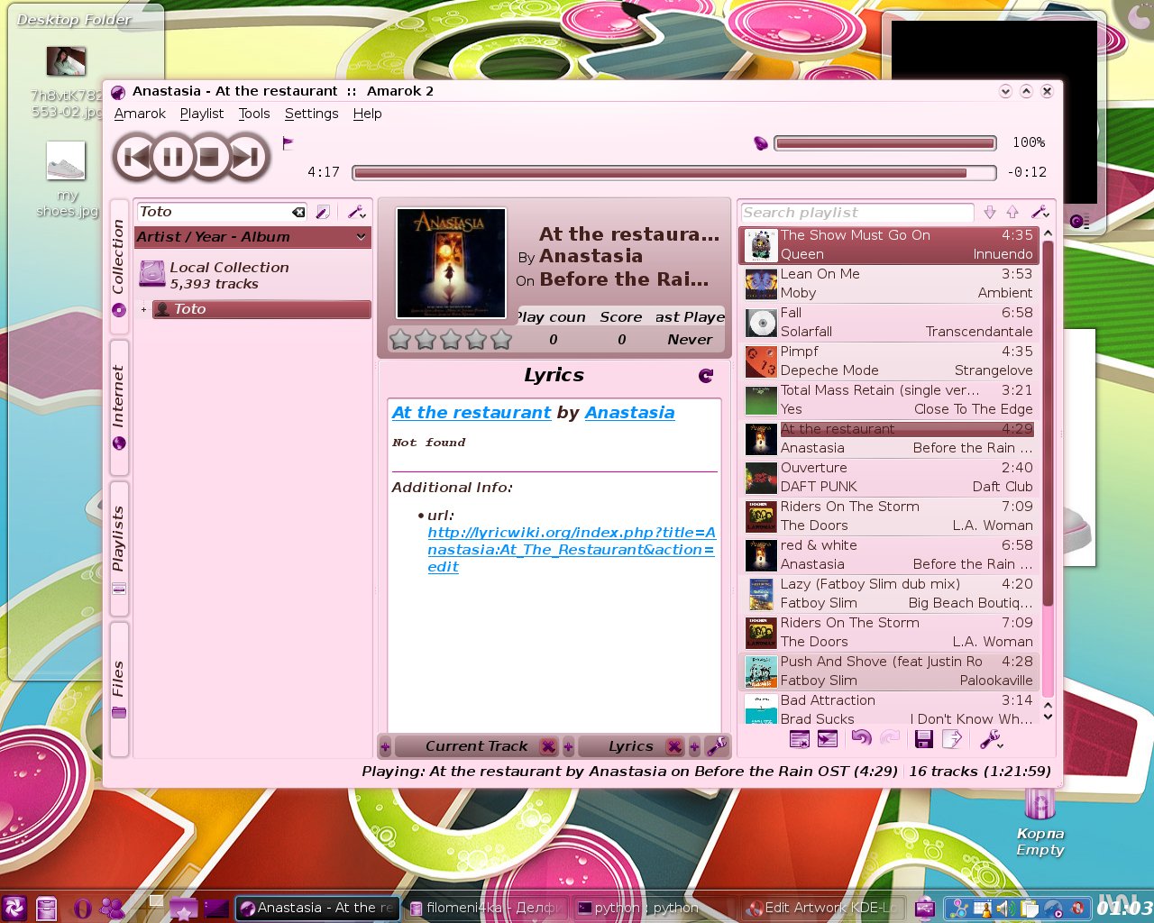
Task: Select 'red & white' by Anastasia track
Action: click(x=889, y=555)
